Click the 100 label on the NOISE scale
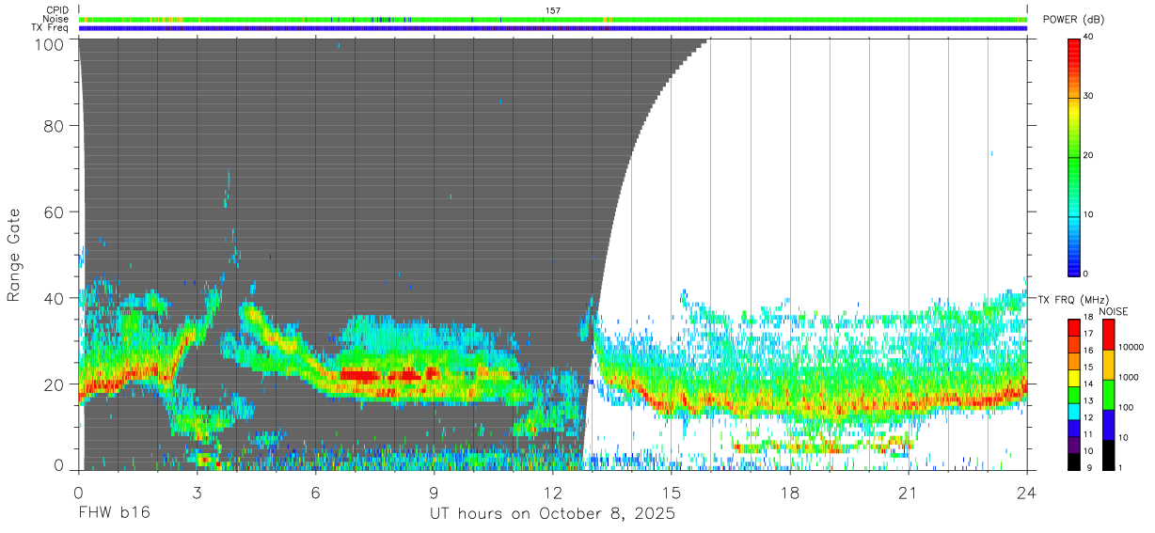This screenshot has width=1155, height=533. [1127, 407]
